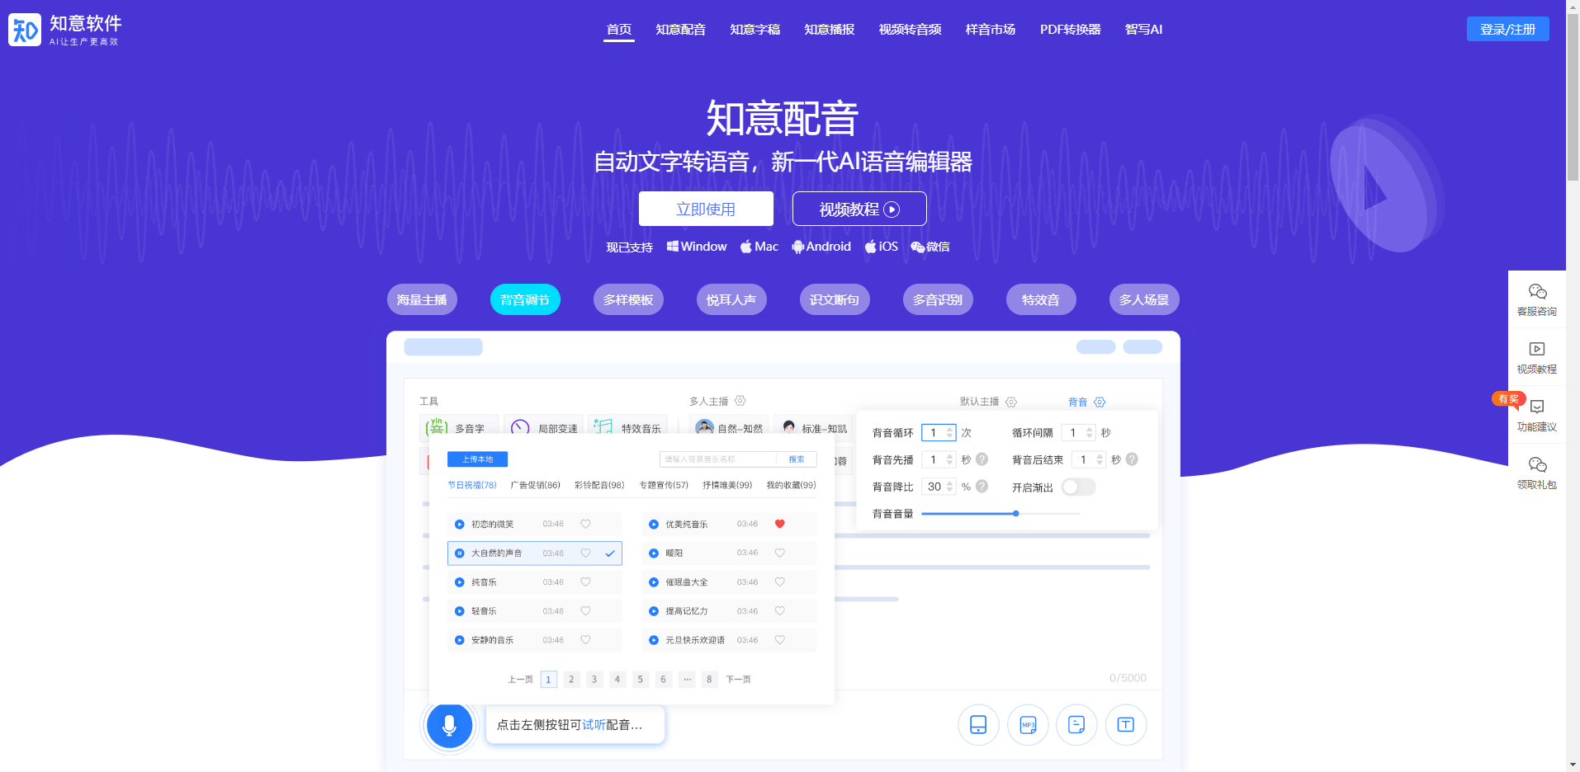The width and height of the screenshot is (1580, 772).
Task: Favorite the 提高记忆力 track
Action: click(779, 610)
